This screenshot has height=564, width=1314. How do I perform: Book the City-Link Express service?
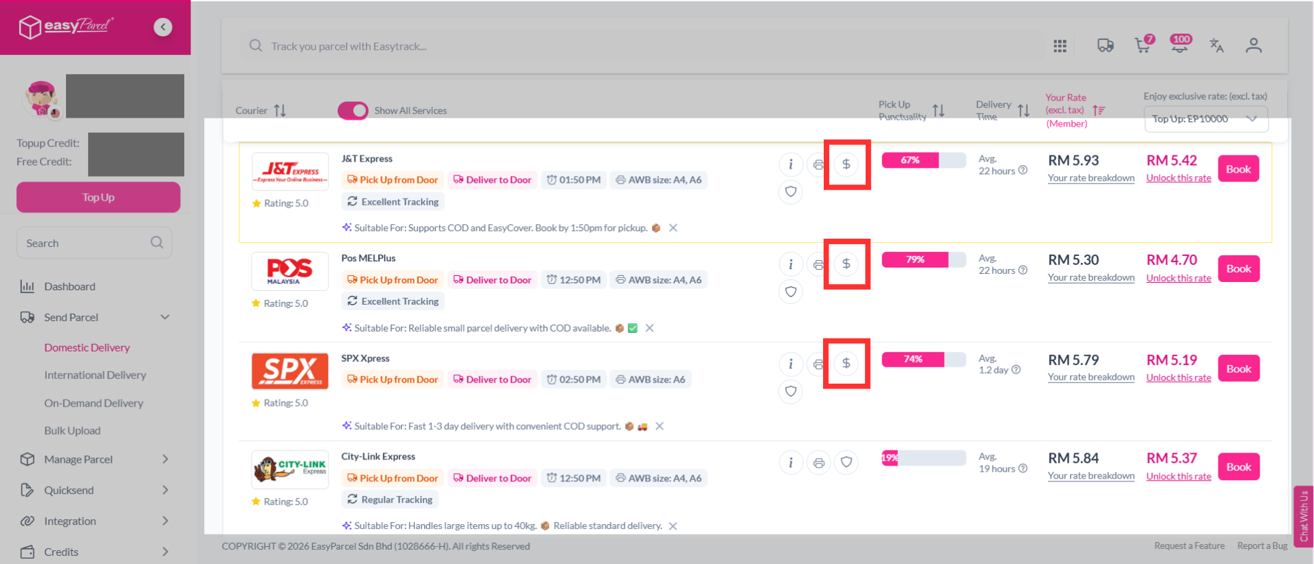(1238, 467)
